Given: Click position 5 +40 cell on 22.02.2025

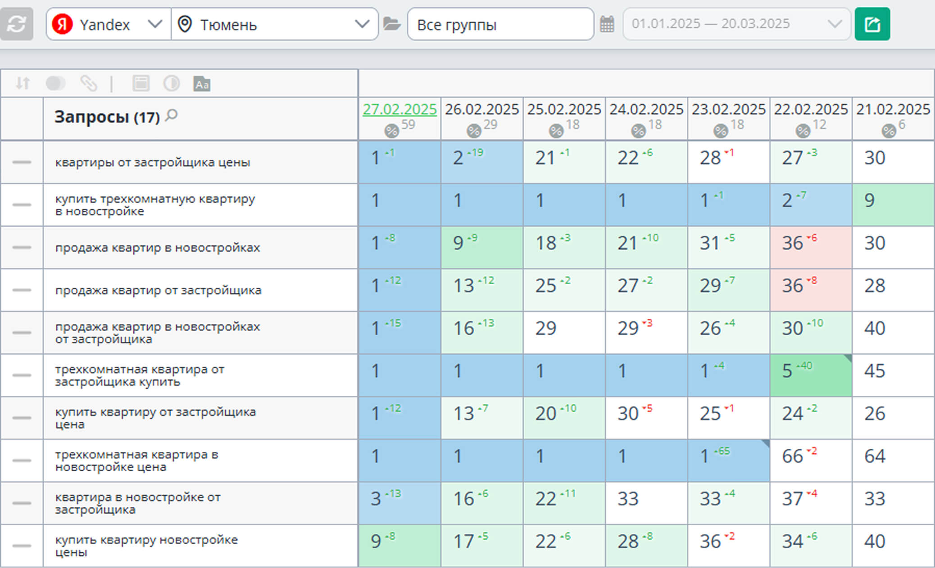Looking at the screenshot, I should (811, 375).
